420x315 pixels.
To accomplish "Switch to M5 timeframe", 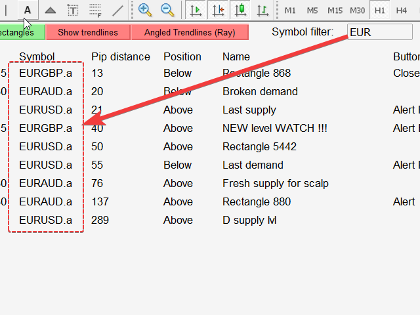I will pyautogui.click(x=312, y=10).
